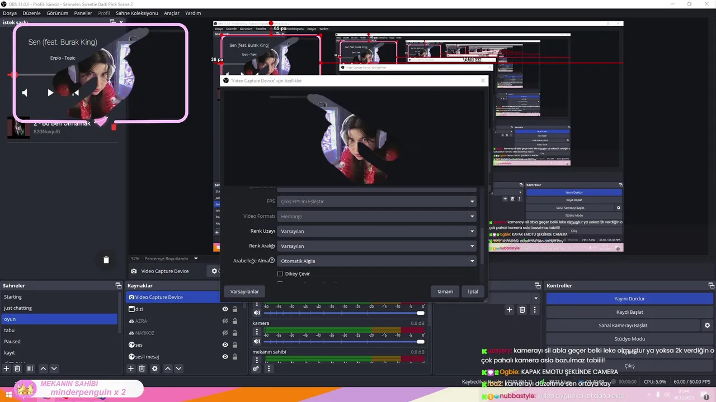Move the source up with the Kaynaklar up arrow
The image size is (716, 402).
(167, 368)
